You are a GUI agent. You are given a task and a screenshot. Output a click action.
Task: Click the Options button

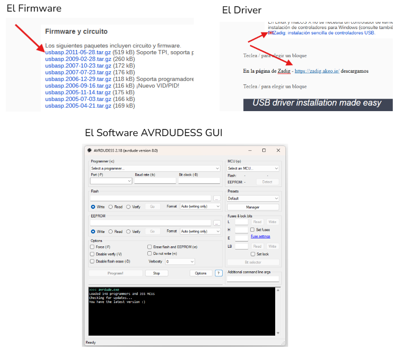pos(200,273)
